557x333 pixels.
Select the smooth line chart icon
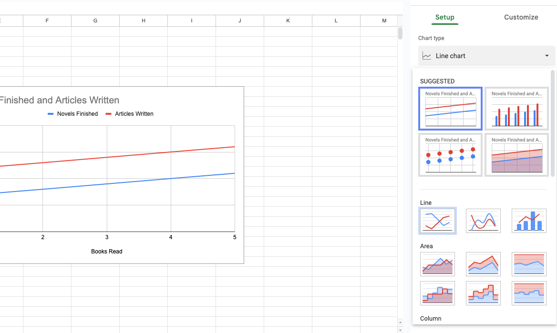(483, 221)
